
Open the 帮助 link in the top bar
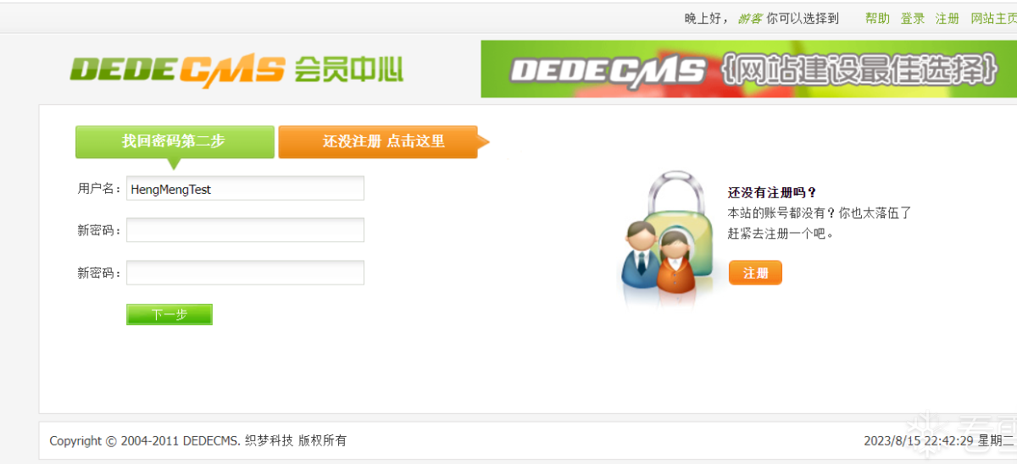tap(877, 19)
